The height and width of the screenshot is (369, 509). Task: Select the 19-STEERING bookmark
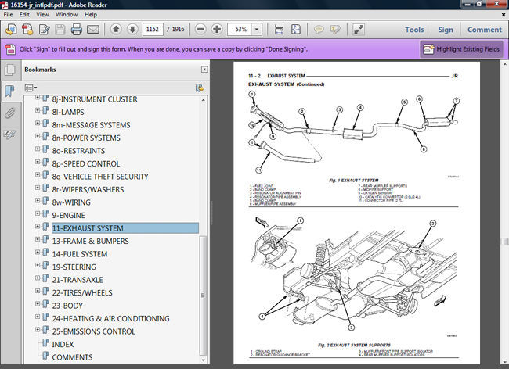tap(74, 267)
